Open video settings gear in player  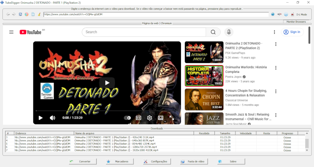click(150, 118)
